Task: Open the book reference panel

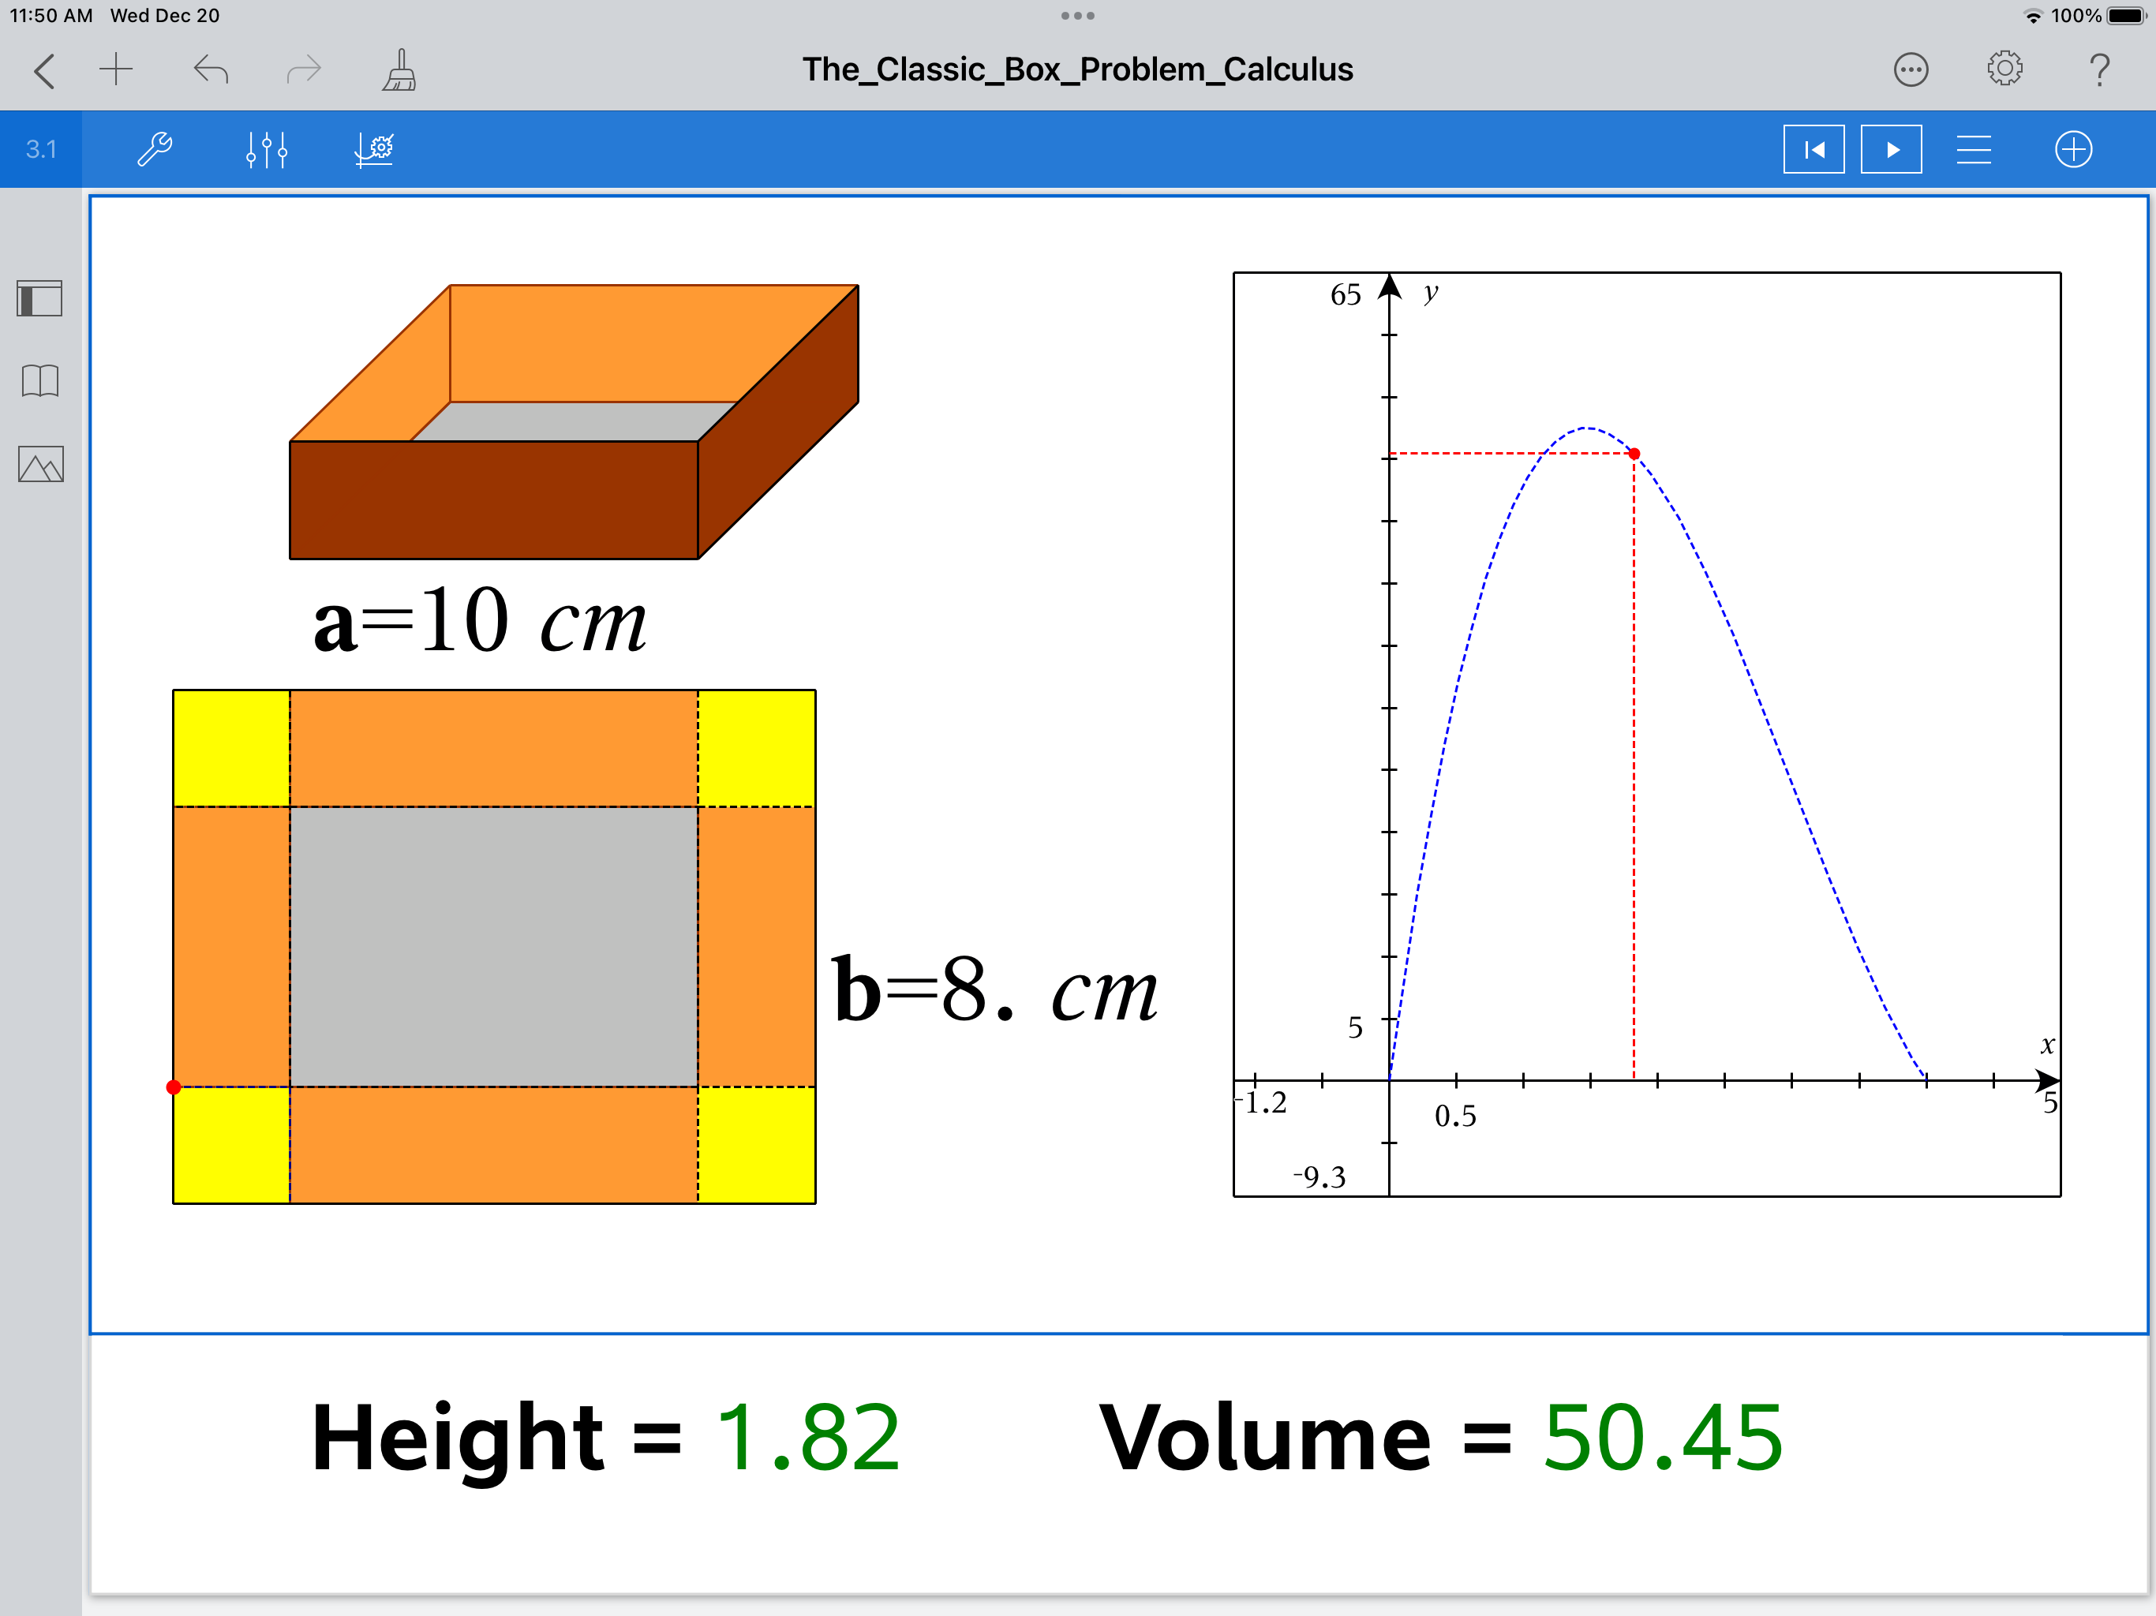Action: (40, 380)
